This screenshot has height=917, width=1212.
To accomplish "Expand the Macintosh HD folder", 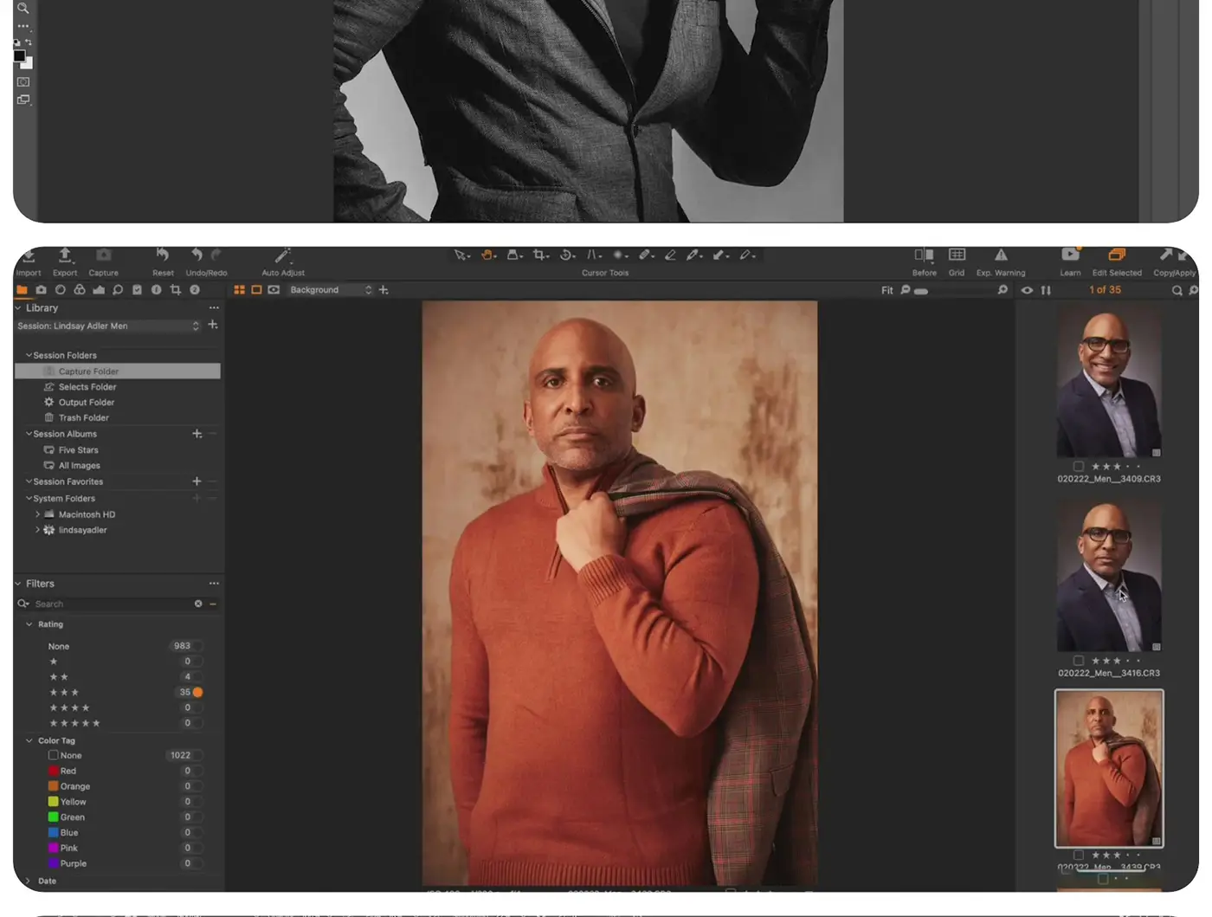I will (x=37, y=514).
